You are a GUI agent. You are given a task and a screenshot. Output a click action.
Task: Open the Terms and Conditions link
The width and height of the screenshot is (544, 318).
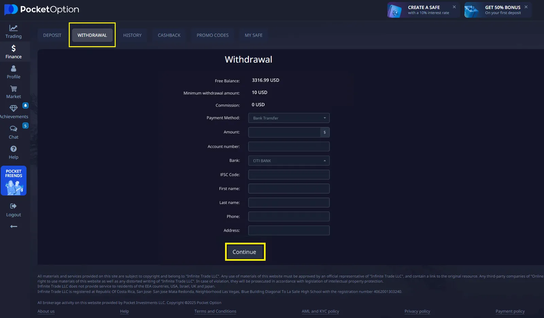click(x=215, y=311)
